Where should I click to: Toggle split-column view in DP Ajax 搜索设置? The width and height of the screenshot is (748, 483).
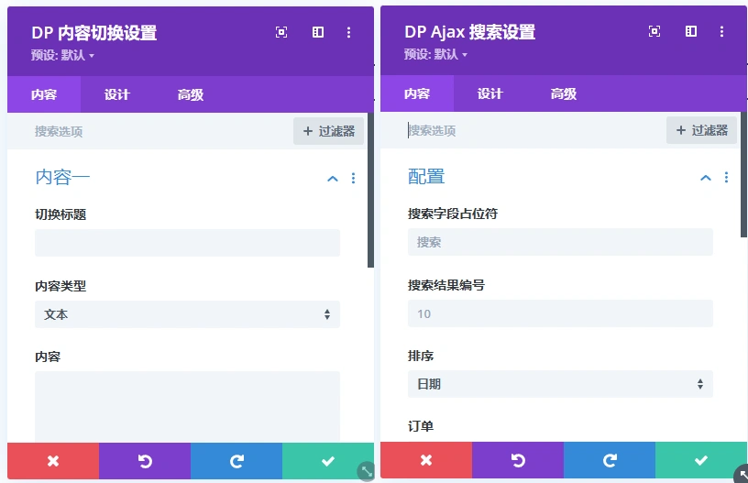[x=691, y=31]
